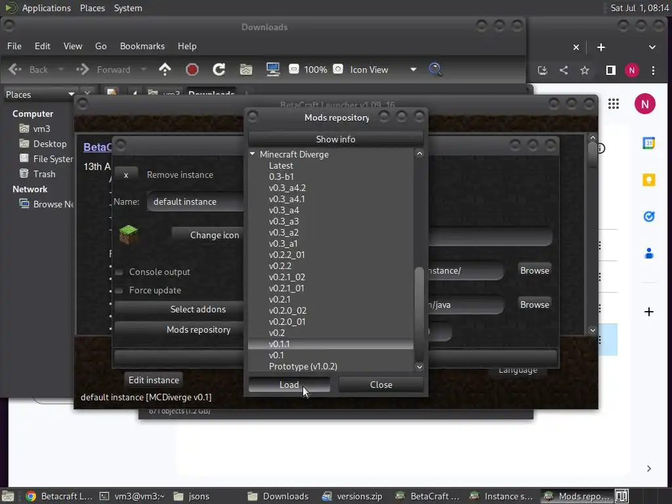Close the current browser tab
Screen dimensions: 672x504
point(576,47)
